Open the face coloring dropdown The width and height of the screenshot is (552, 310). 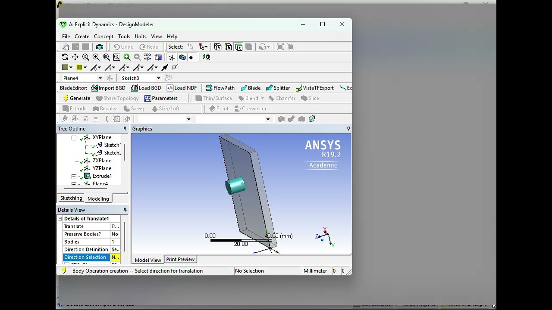[x=71, y=68]
